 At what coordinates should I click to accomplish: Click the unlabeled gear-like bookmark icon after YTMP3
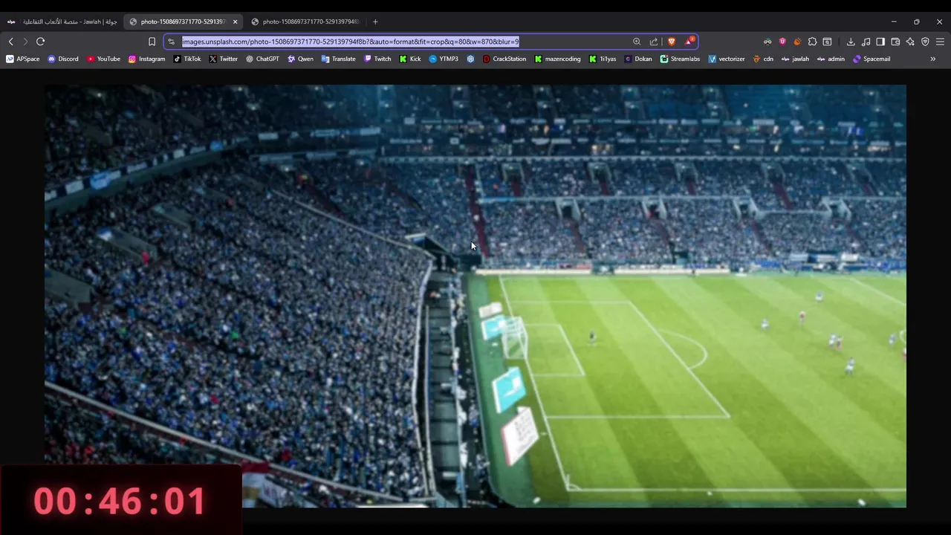point(470,59)
